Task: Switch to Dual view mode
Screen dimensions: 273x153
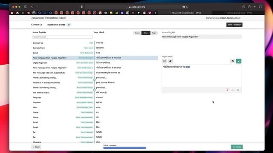Action: pos(146,33)
